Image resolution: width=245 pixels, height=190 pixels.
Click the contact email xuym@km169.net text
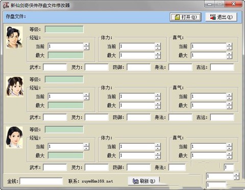click(x=97, y=181)
